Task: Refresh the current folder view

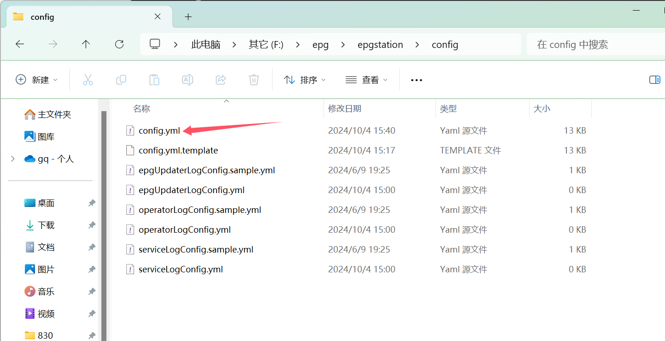Action: tap(119, 44)
